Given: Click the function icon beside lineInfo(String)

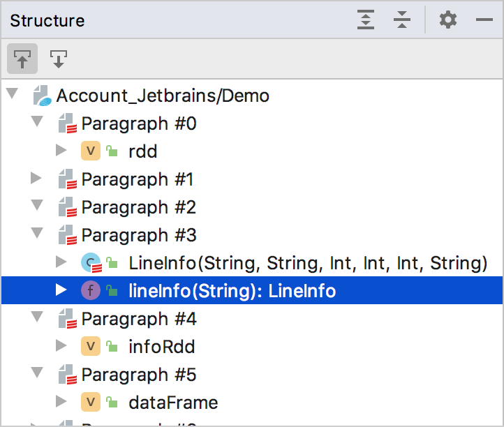Looking at the screenshot, I should point(91,291).
